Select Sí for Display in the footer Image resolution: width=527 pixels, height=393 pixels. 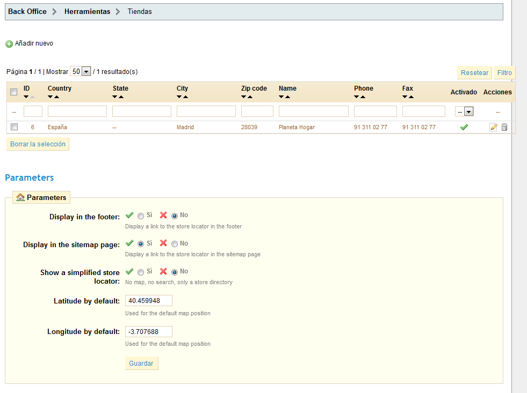click(141, 216)
